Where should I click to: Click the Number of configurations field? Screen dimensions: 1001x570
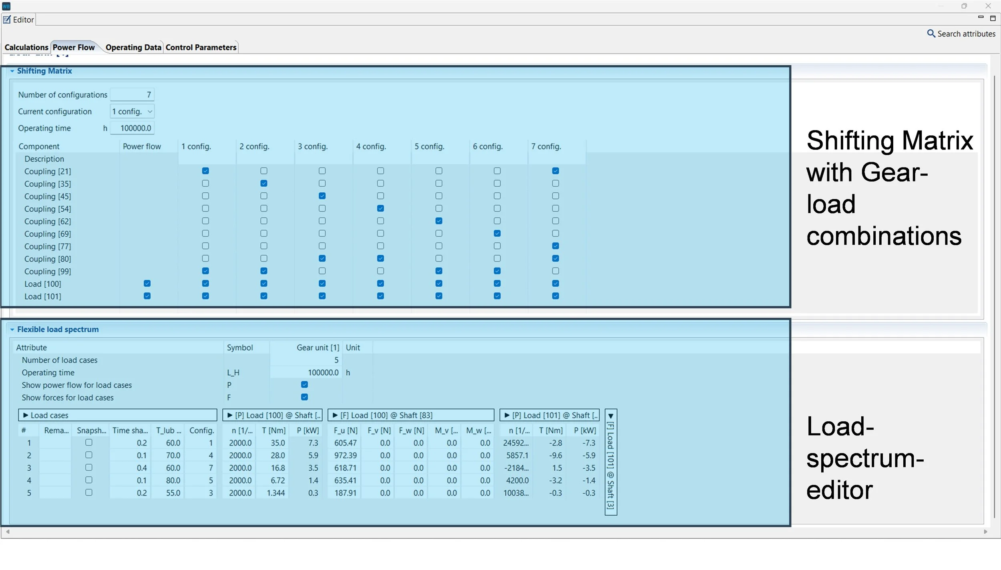click(x=132, y=95)
